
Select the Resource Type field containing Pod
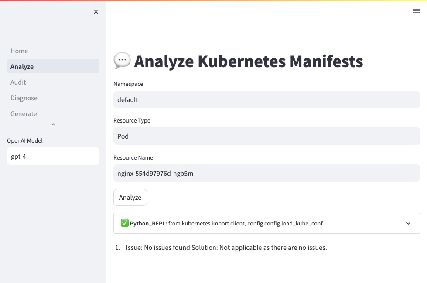(x=266, y=136)
